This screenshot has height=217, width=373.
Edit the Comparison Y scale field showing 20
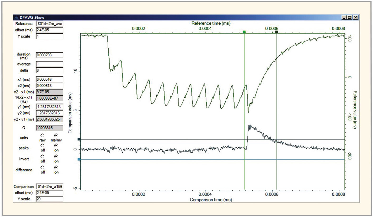pos(49,199)
